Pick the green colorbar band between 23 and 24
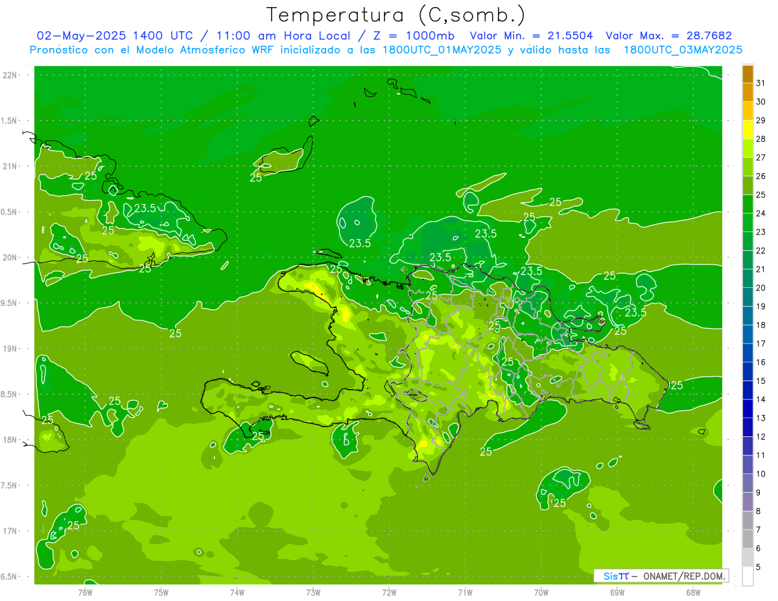Image resolution: width=778 pixels, height=601 pixels. pyautogui.click(x=748, y=222)
